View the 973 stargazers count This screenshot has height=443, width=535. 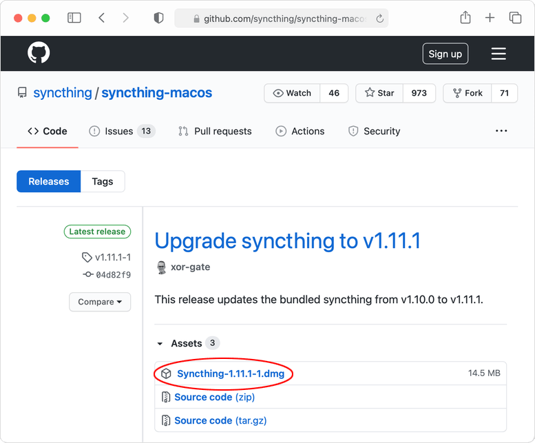point(419,93)
